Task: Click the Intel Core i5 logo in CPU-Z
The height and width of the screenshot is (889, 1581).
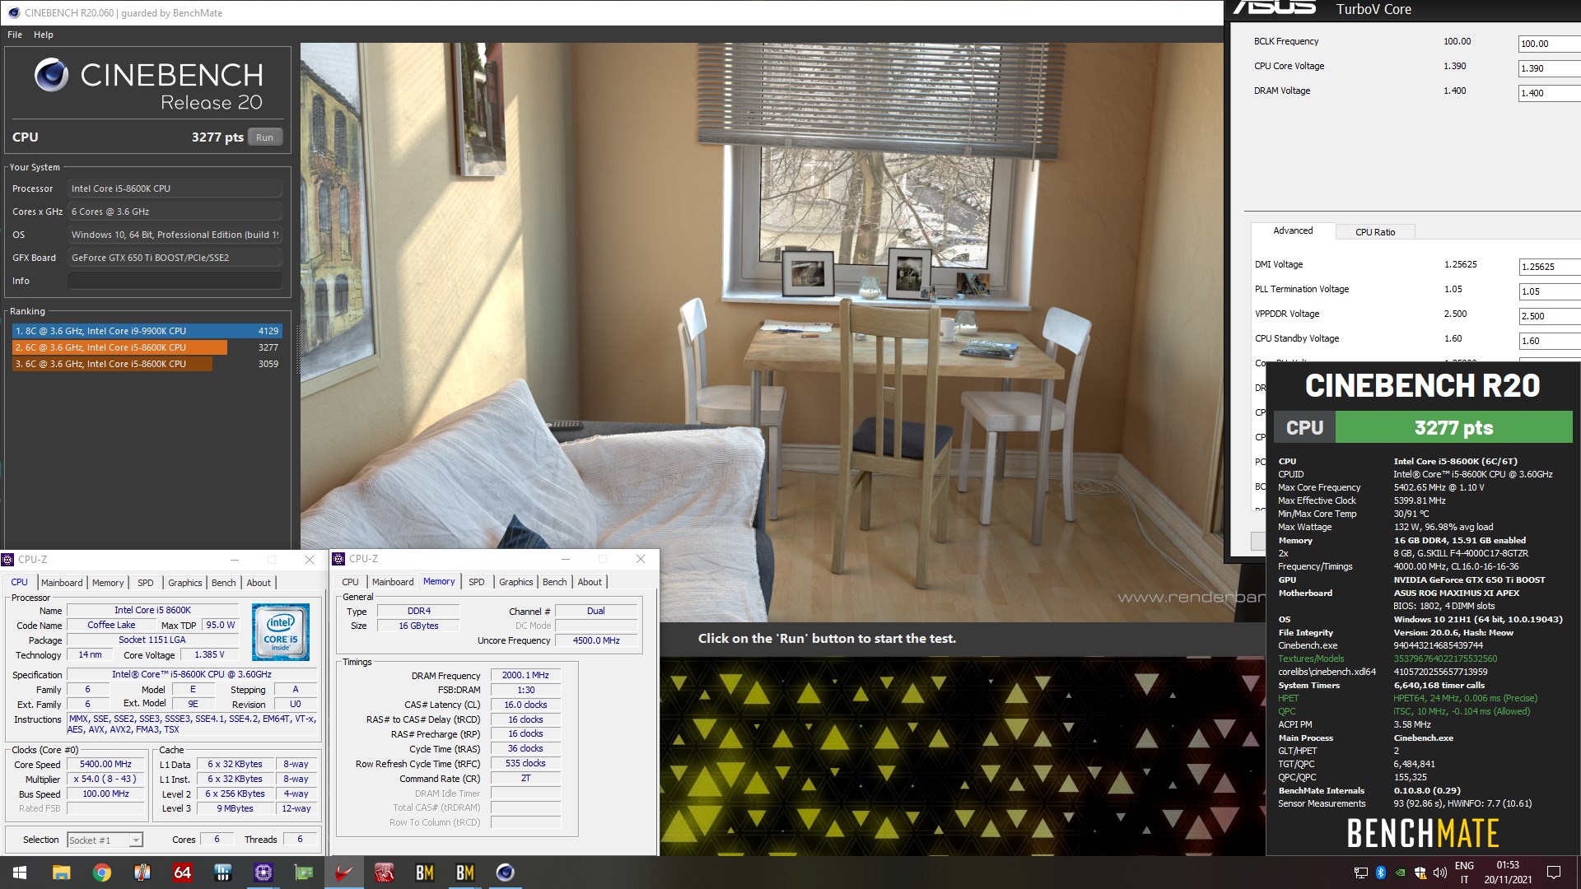Action: (x=281, y=632)
